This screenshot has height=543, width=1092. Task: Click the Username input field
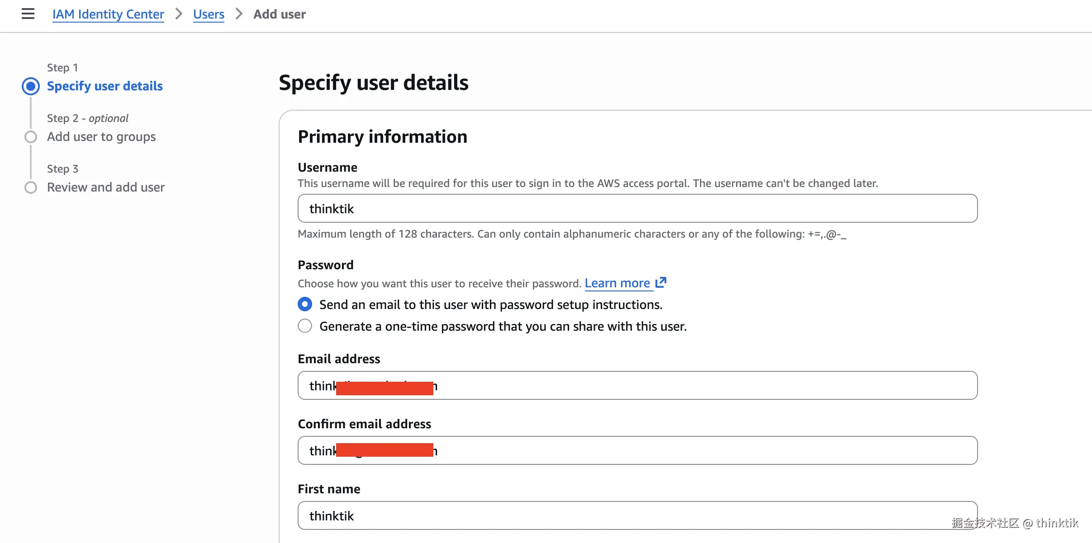click(x=637, y=208)
